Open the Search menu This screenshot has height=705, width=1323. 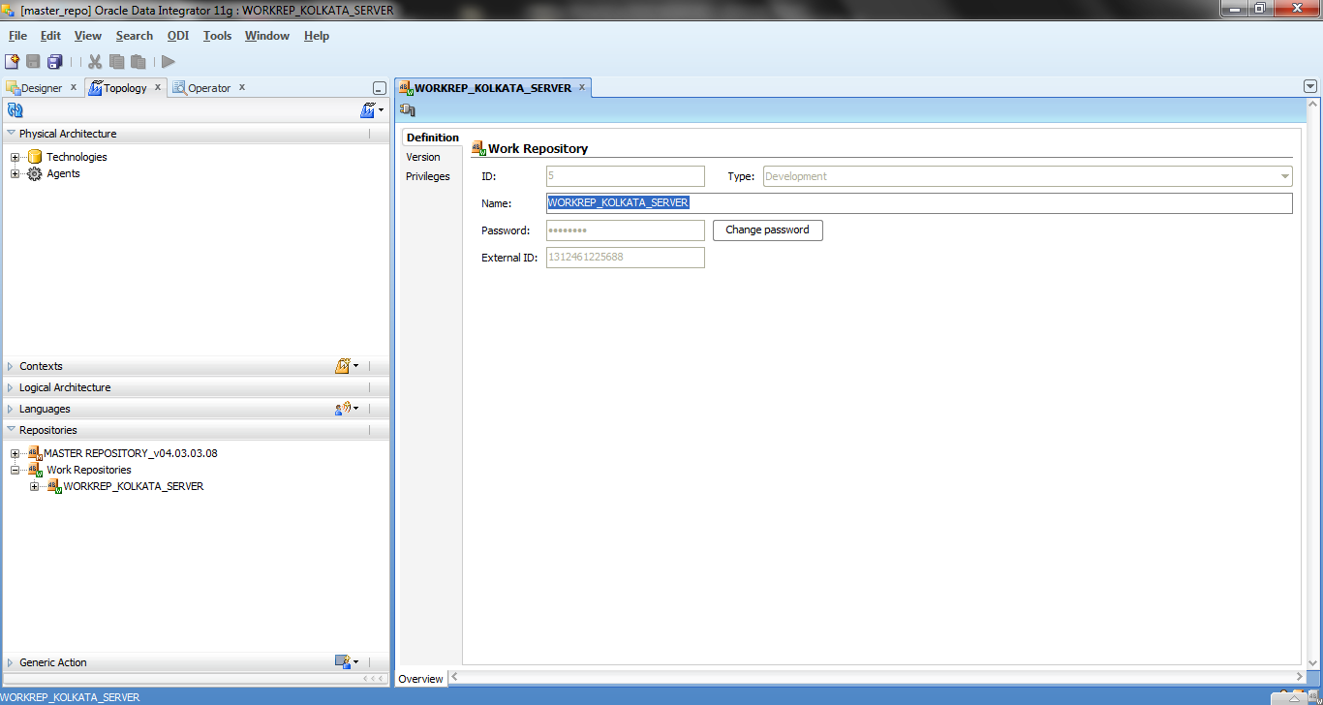[134, 36]
